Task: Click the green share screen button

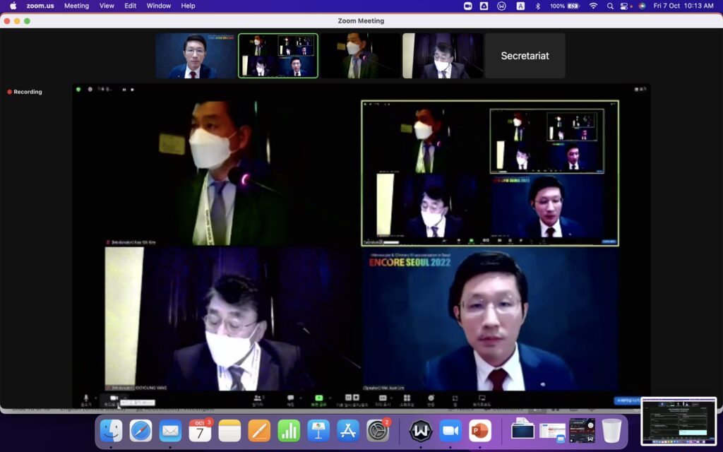Action: coord(318,400)
